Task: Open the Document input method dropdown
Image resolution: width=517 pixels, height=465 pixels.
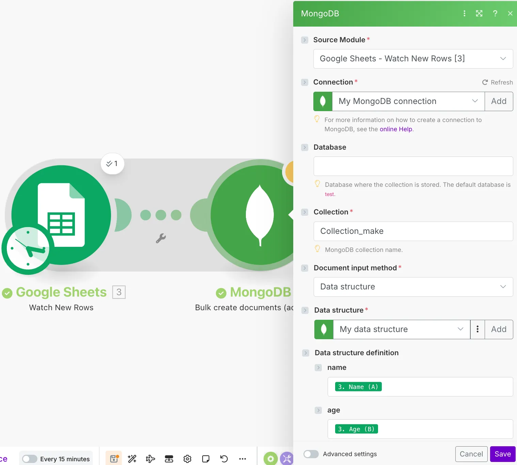Action: [x=413, y=287]
